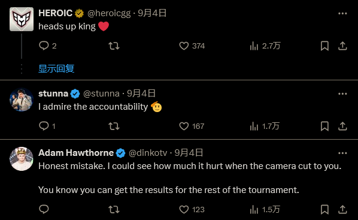The height and width of the screenshot is (220, 358).
Task: Show replies under HEROIC's tweet
Action: point(56,68)
